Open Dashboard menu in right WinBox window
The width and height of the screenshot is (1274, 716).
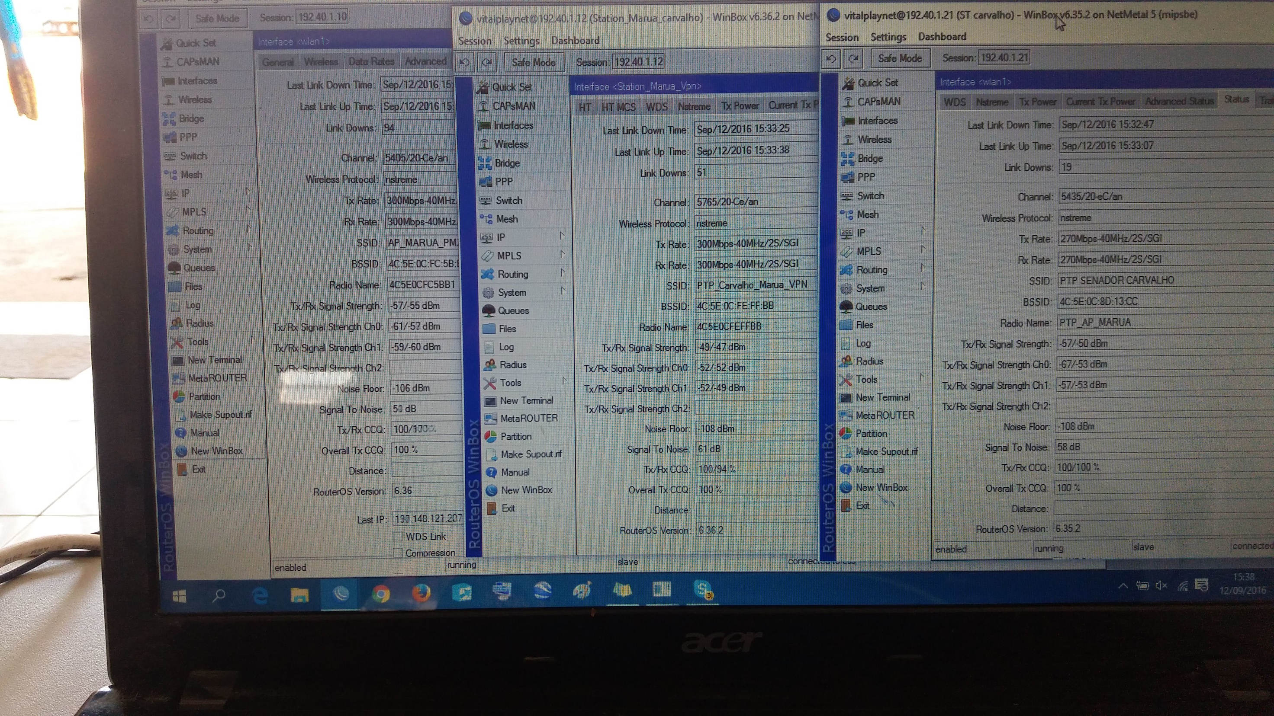[942, 37]
